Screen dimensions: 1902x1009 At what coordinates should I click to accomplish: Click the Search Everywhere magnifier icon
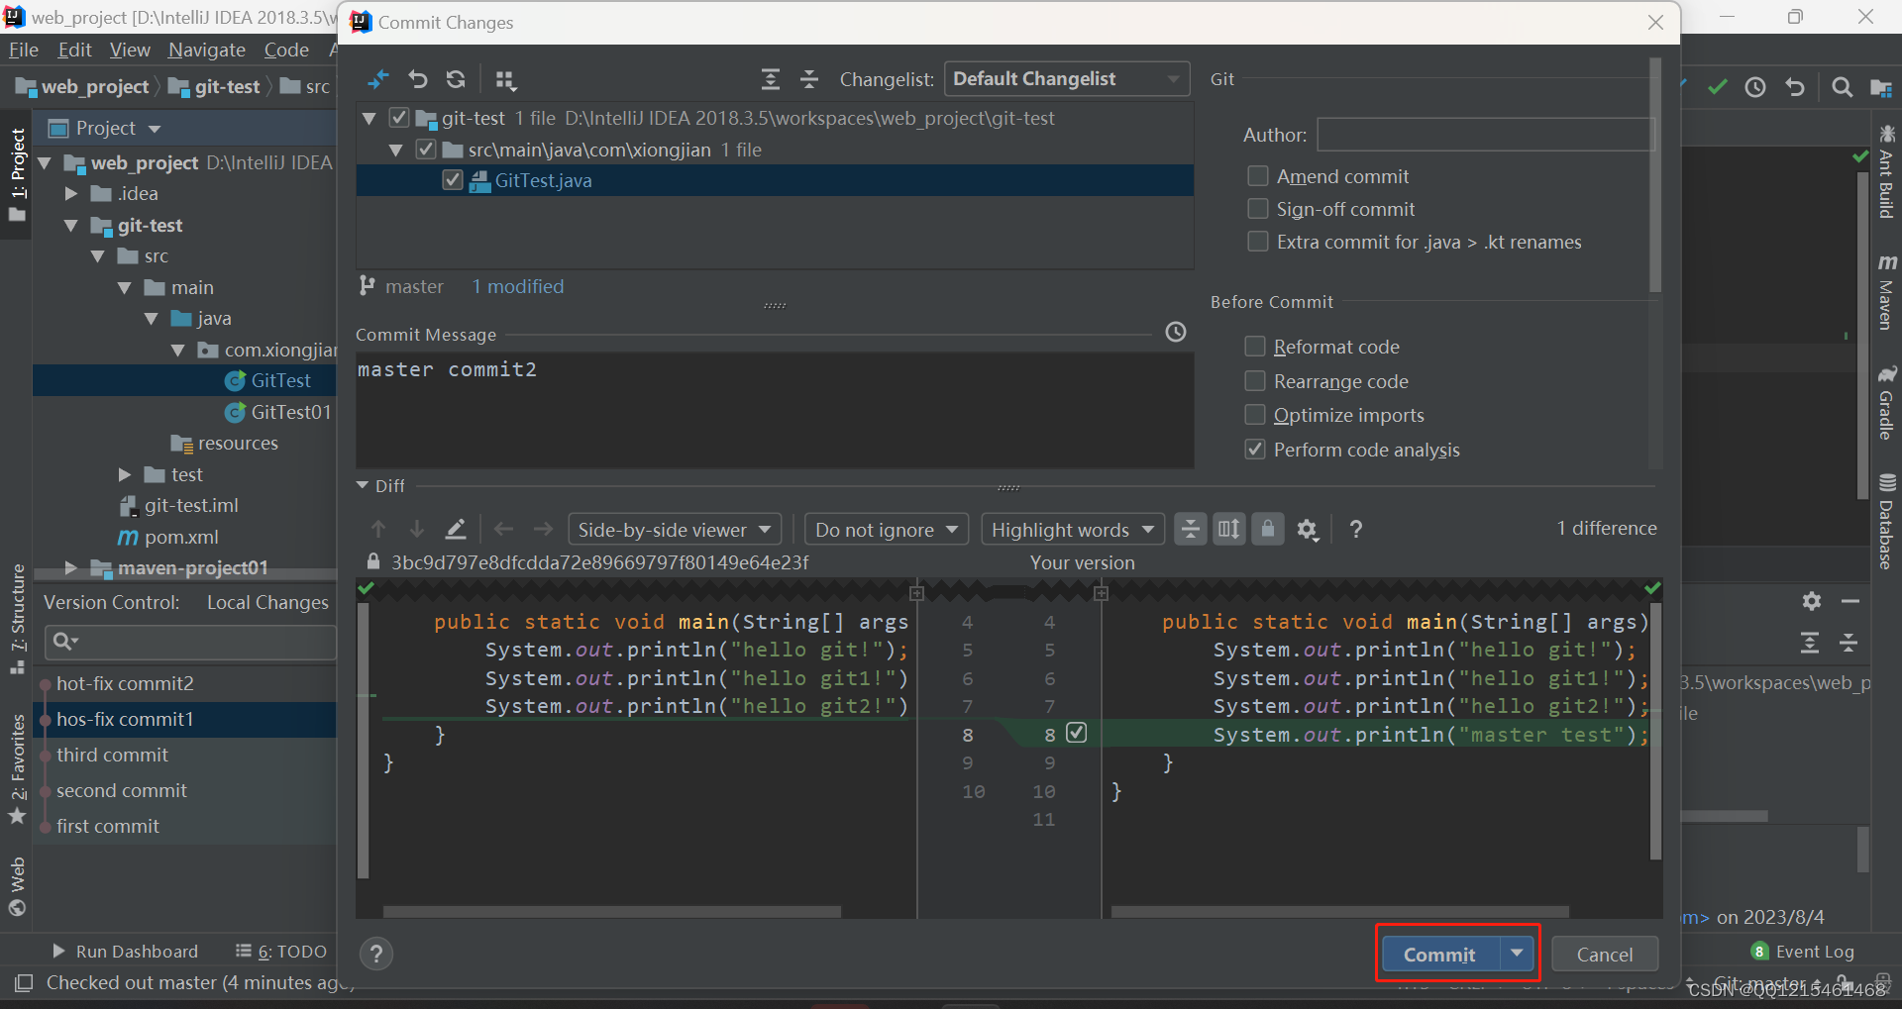1842,87
